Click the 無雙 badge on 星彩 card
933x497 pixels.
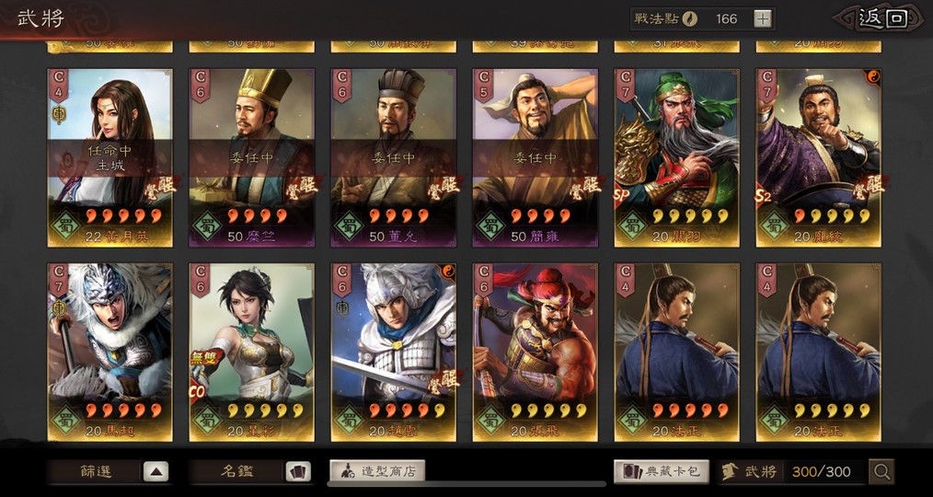click(206, 357)
